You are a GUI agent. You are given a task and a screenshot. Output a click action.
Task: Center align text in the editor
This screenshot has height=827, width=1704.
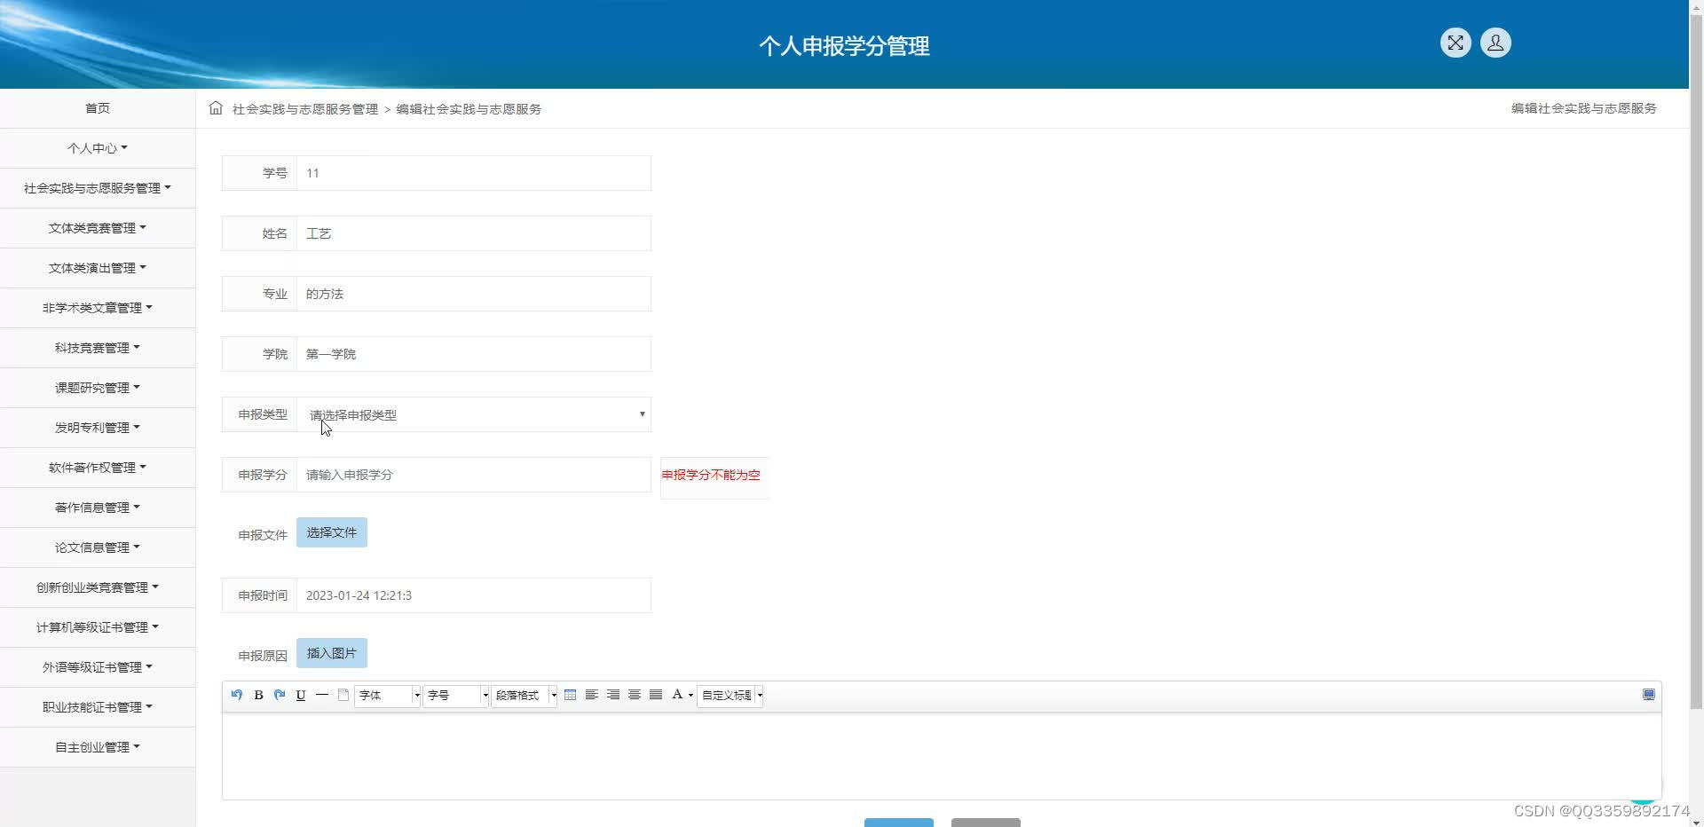coord(635,695)
